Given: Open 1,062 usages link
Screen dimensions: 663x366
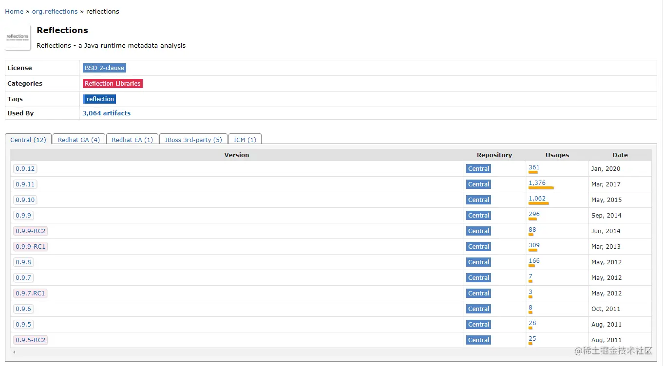Looking at the screenshot, I should [537, 199].
